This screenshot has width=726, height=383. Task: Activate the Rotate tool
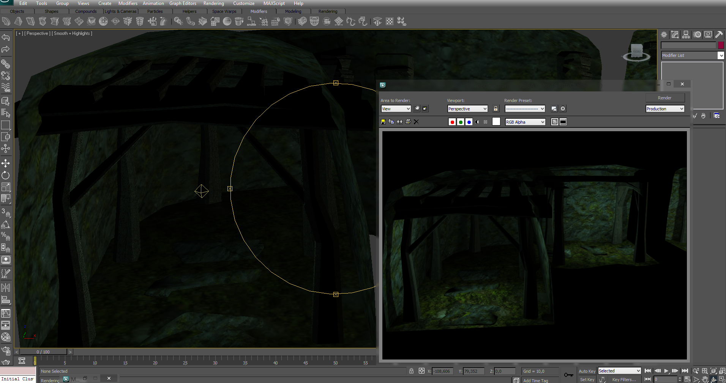point(6,175)
